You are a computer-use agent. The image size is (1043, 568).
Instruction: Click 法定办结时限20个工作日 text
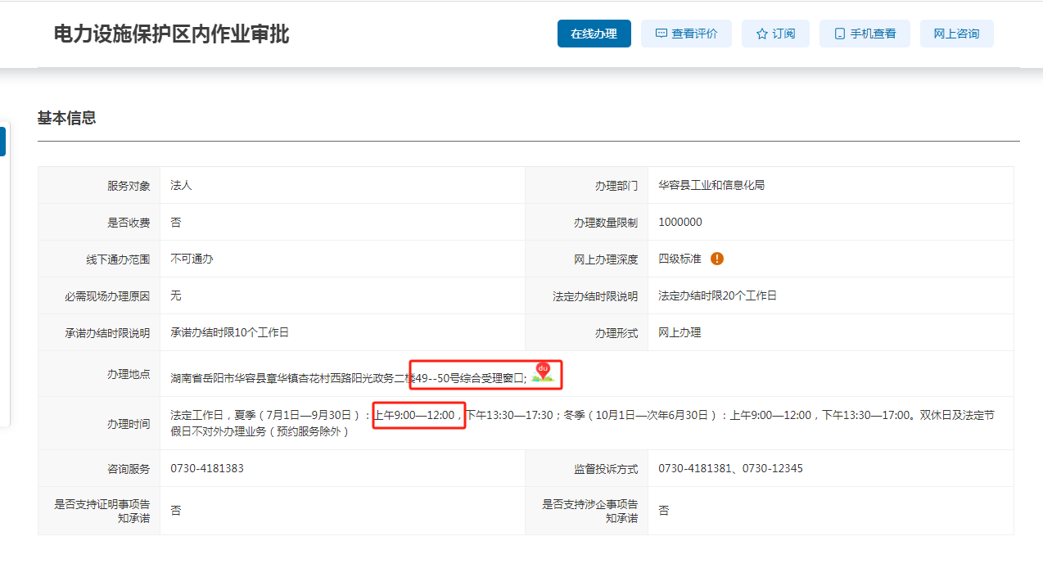[717, 295]
